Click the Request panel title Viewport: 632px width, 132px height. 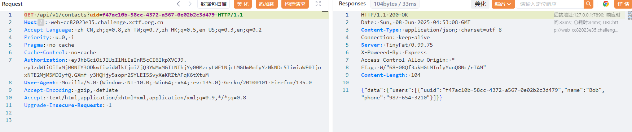tap(12, 4)
